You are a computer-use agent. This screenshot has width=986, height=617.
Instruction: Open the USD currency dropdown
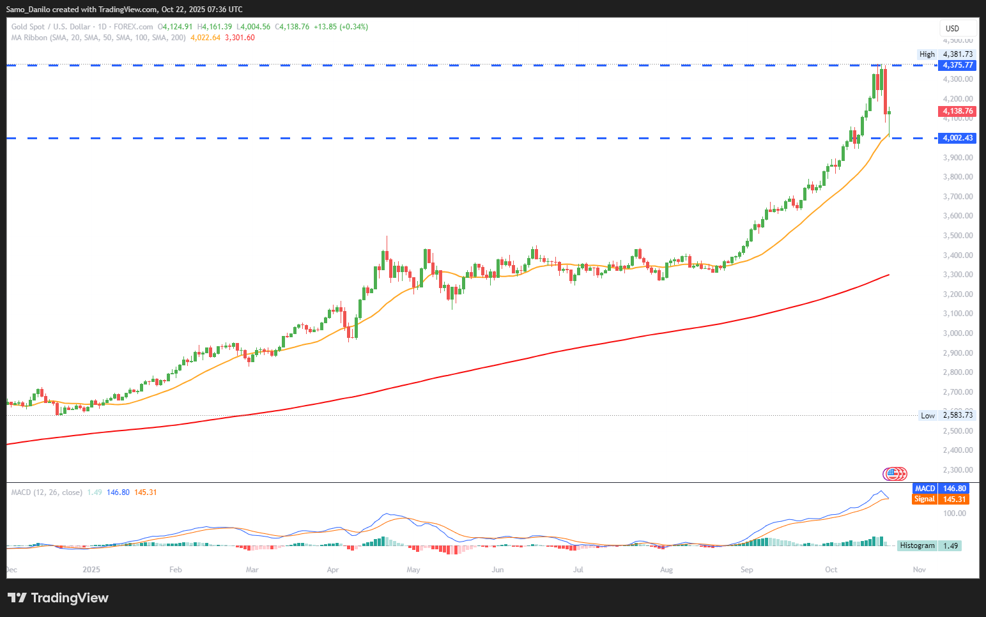[x=957, y=28]
